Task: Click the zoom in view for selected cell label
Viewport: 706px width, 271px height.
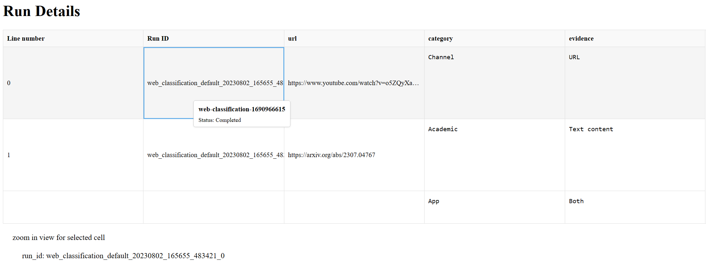Action: click(59, 237)
